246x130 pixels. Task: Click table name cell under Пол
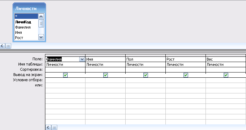click(x=146, y=64)
